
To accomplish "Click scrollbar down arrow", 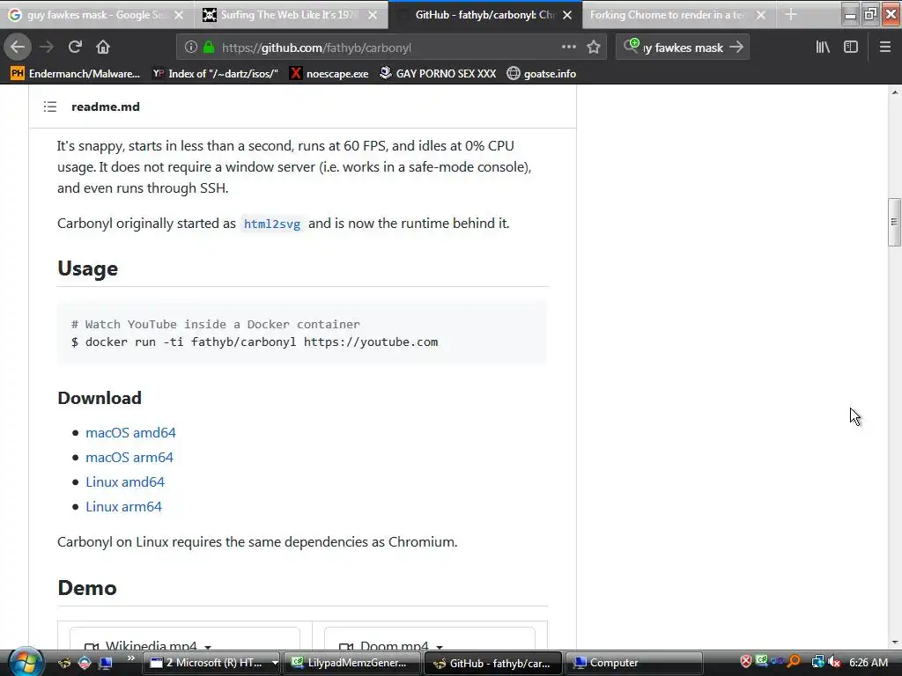I will (895, 643).
